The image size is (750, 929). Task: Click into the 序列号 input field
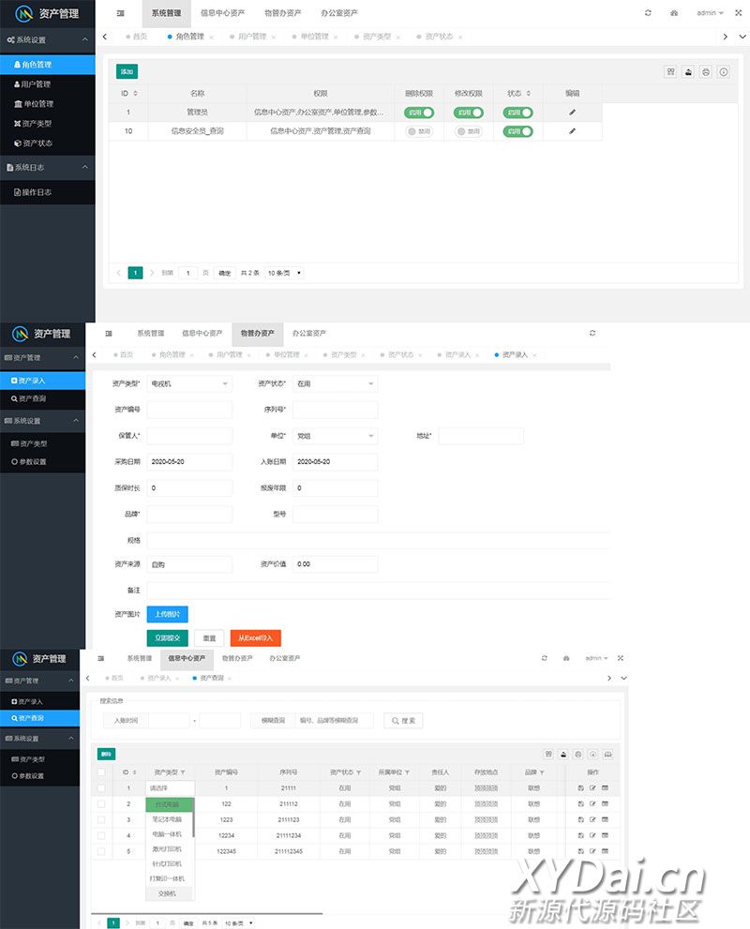(336, 410)
